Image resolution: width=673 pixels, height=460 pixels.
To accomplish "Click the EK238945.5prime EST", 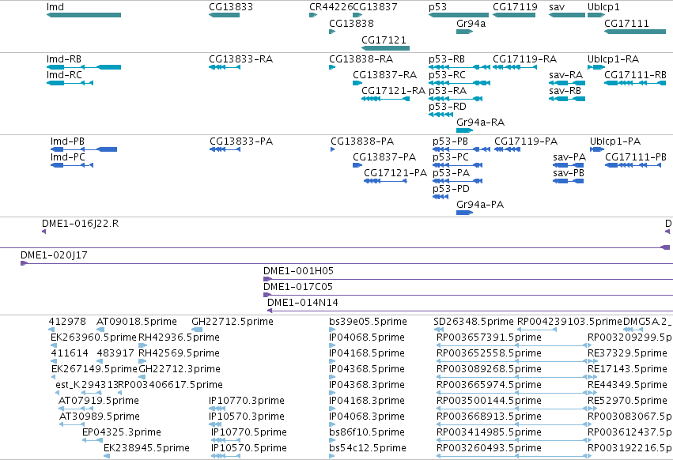I will [x=107, y=456].
